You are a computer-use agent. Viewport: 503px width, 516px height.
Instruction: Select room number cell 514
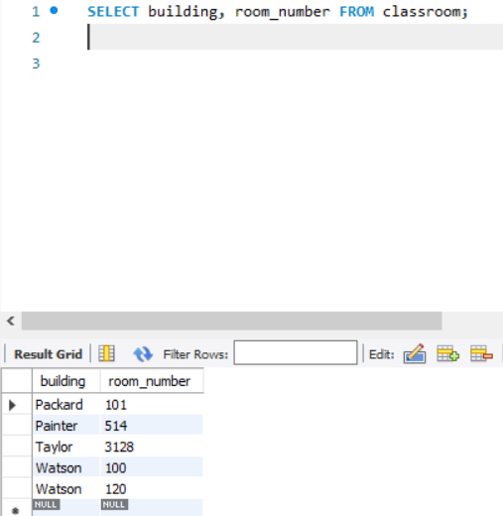click(152, 426)
